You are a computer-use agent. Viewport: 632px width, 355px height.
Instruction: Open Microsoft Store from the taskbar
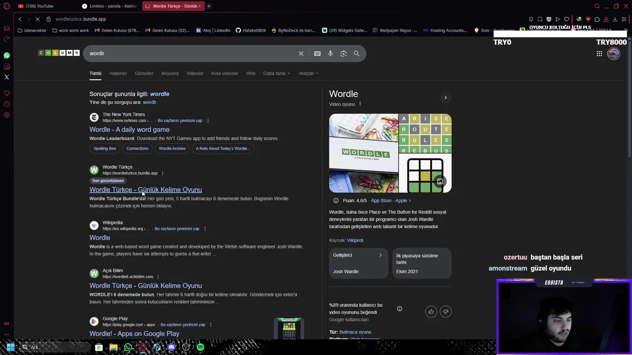click(99, 347)
